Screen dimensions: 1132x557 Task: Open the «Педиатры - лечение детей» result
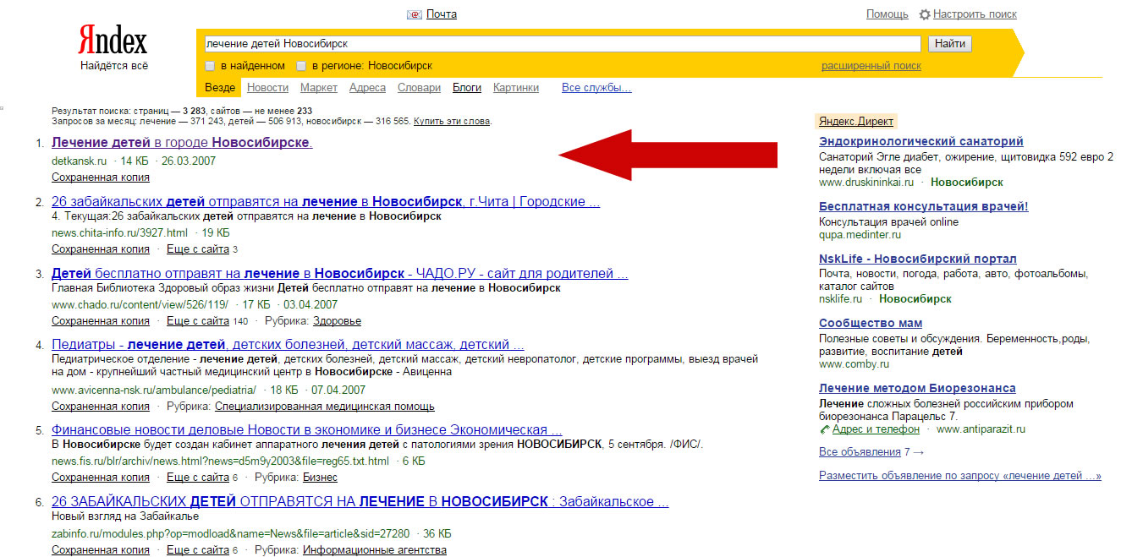(x=288, y=345)
